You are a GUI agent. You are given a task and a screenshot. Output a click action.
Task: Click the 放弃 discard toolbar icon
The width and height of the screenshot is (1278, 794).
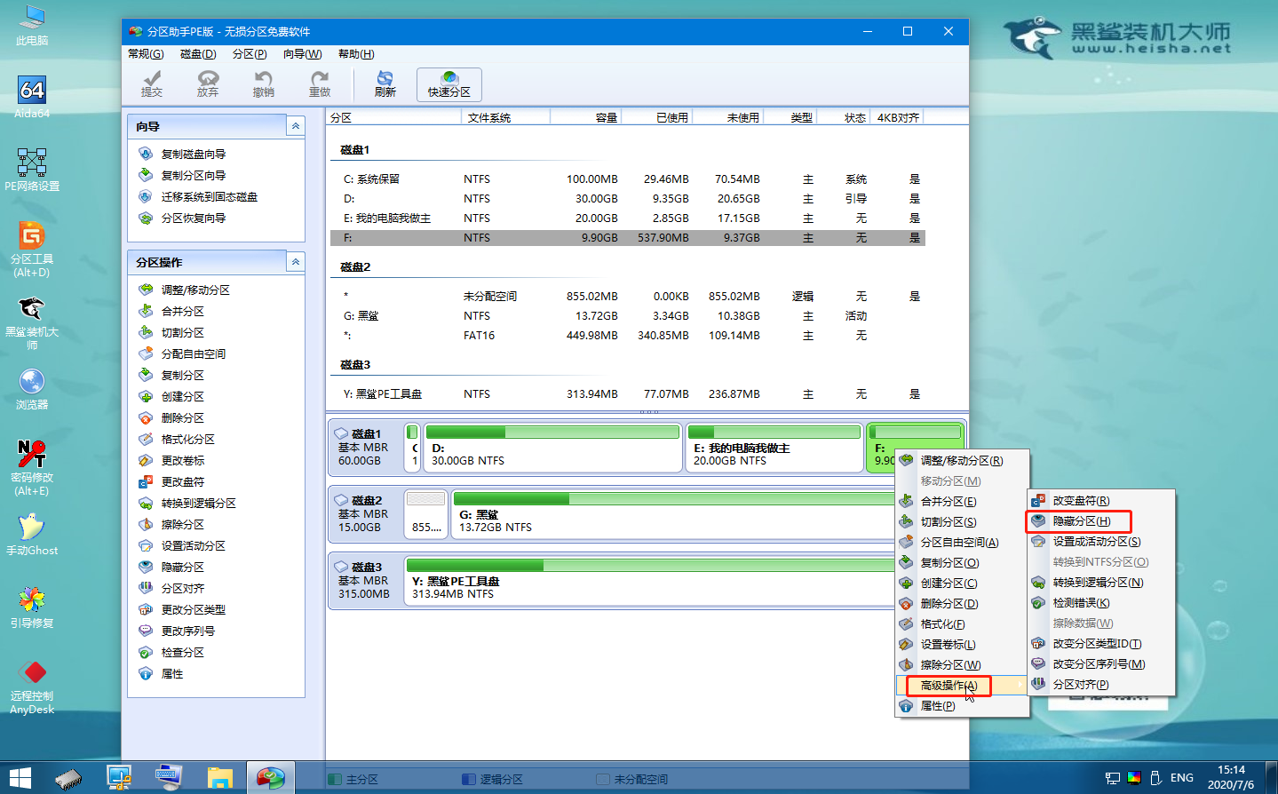point(208,84)
